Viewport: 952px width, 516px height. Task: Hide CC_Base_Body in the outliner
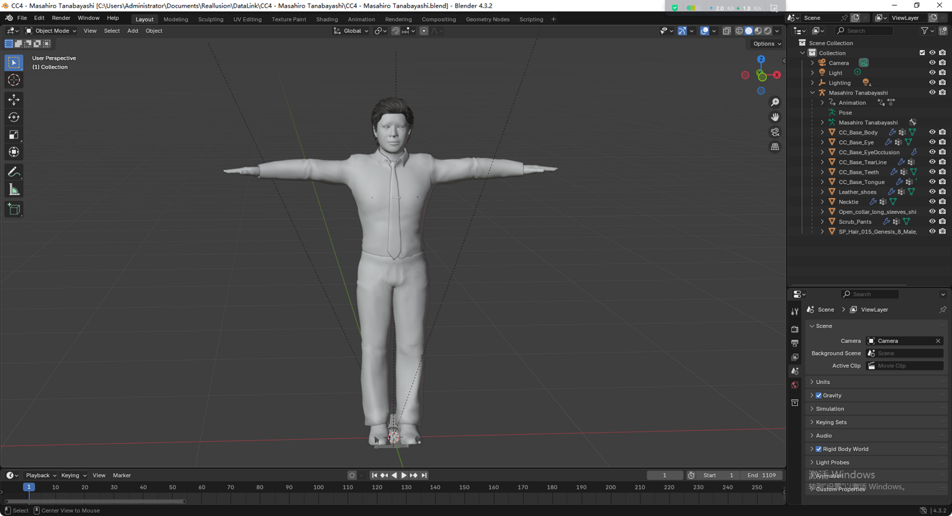point(932,132)
